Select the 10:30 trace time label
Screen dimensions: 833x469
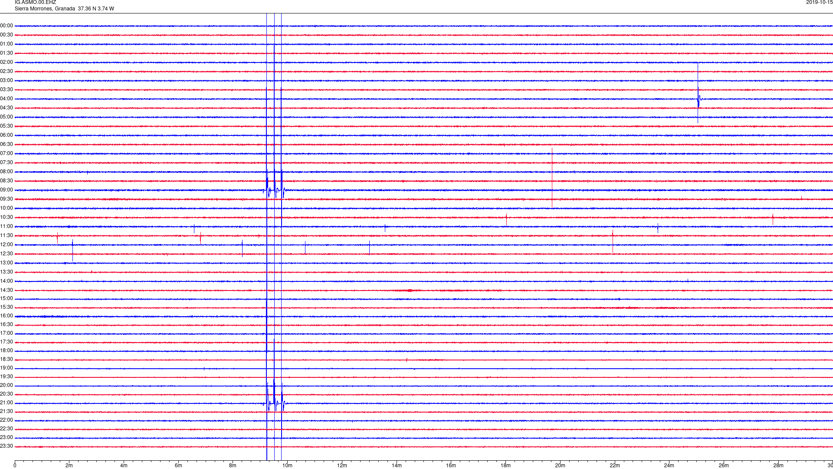tap(7, 218)
